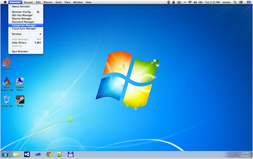Image resolution: width=253 pixels, height=159 pixels.
Task: Choose Quit Remoter
Action: tap(26, 52)
